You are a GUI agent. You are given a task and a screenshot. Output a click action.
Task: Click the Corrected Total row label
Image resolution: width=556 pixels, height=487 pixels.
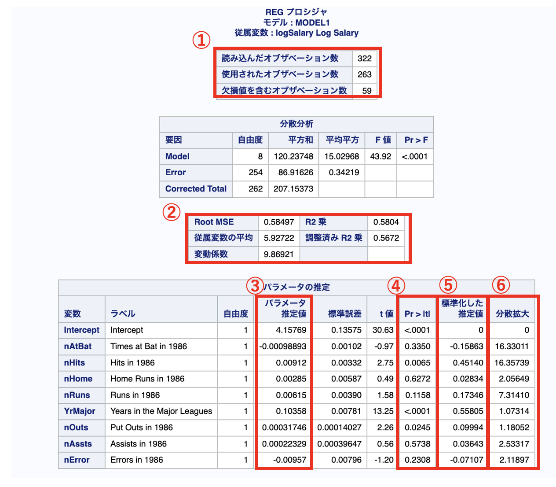pyautogui.click(x=195, y=188)
